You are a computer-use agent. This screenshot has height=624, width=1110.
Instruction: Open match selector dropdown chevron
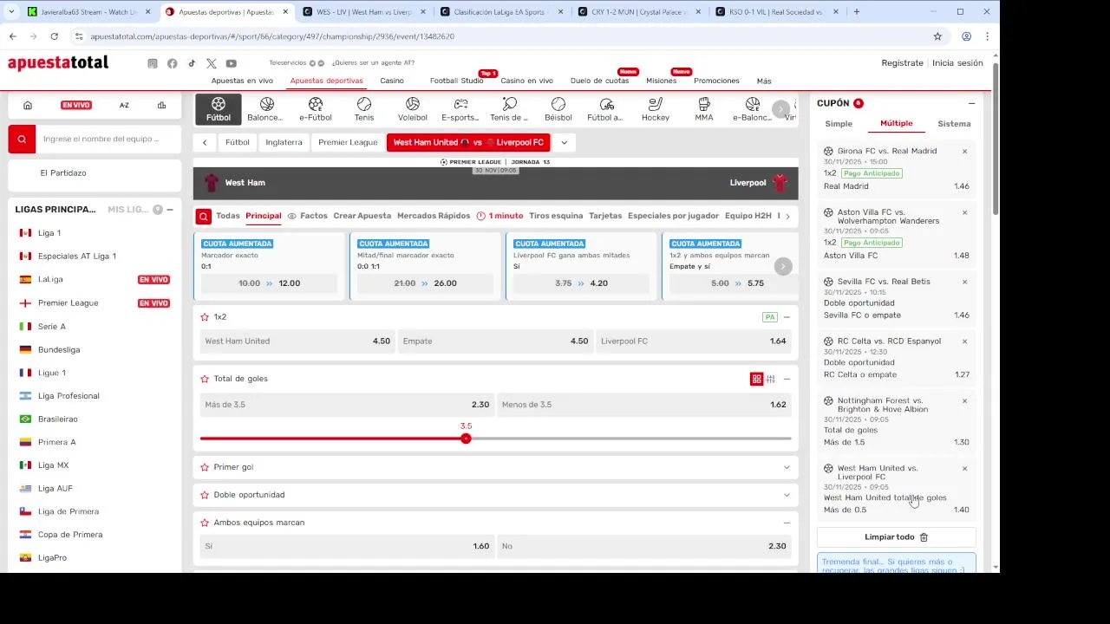coord(564,143)
